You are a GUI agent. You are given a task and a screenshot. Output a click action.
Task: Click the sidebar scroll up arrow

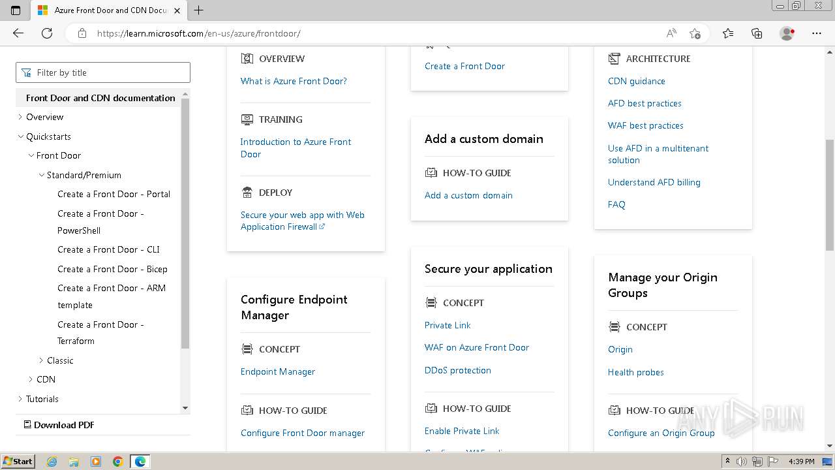[x=185, y=95]
